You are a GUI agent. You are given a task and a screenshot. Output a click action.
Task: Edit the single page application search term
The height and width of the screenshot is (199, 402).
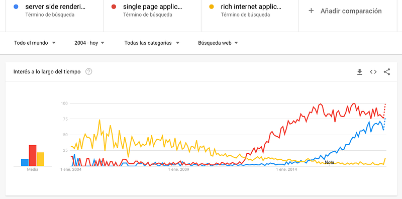[x=153, y=7]
